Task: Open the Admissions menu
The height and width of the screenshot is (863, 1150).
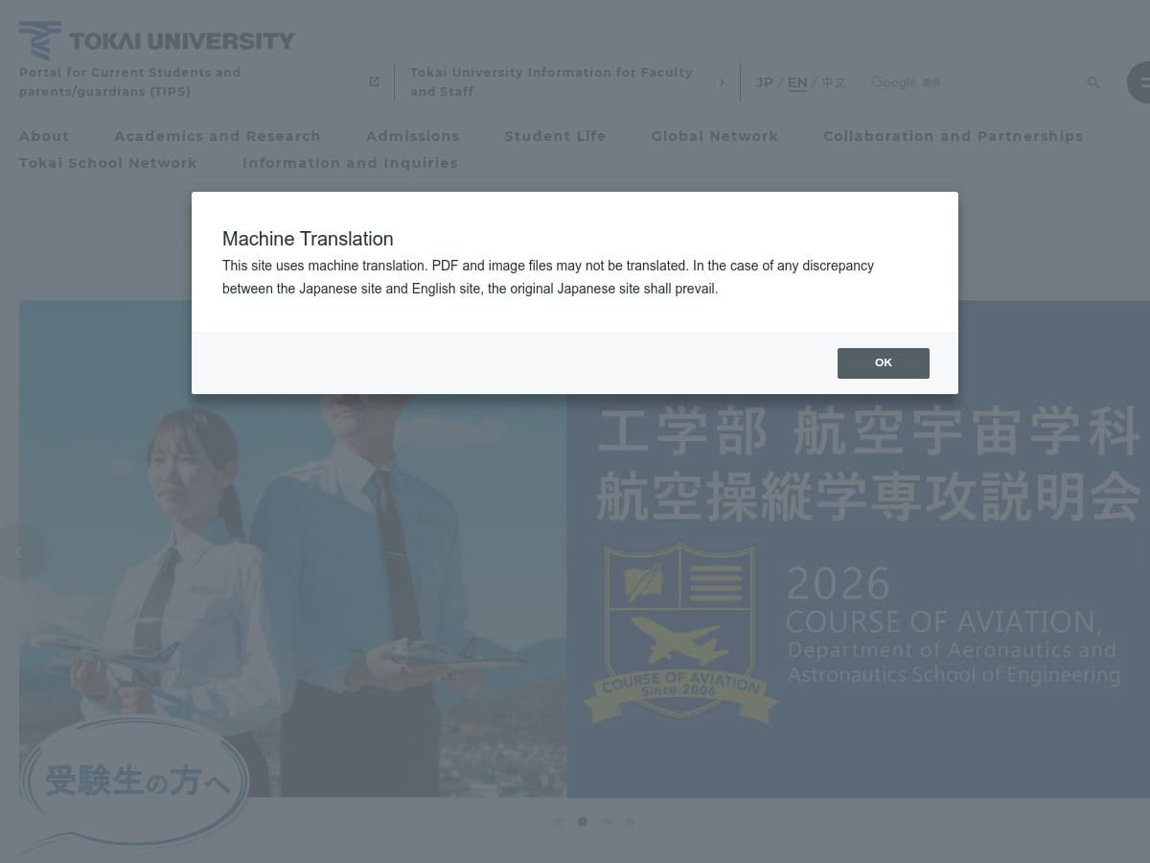Action: click(x=413, y=136)
